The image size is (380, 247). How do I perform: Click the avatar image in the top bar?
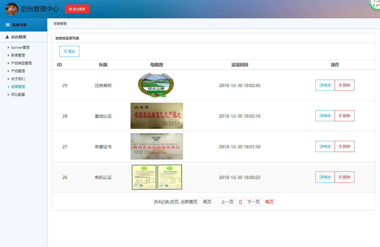point(12,9)
